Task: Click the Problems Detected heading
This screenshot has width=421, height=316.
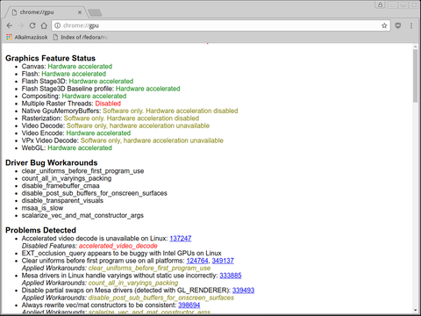Action: (x=40, y=230)
